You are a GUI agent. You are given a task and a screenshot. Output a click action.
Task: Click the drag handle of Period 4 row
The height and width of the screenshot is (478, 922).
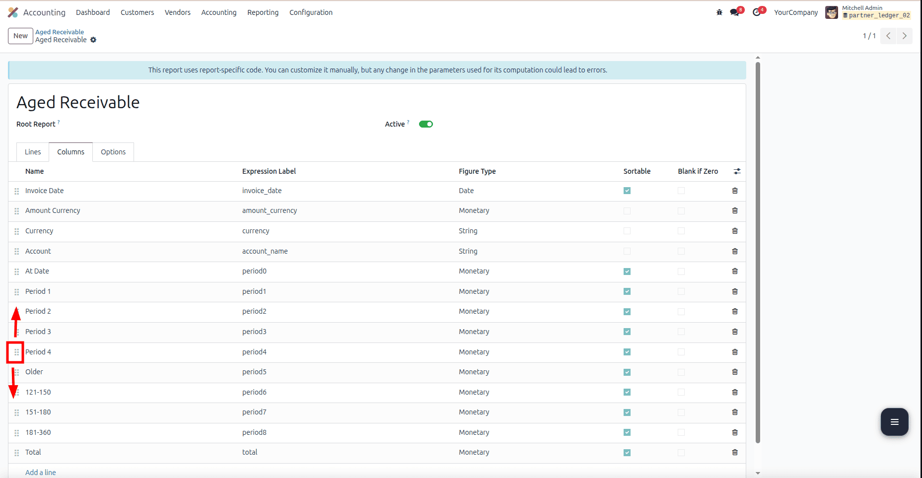[17, 352]
